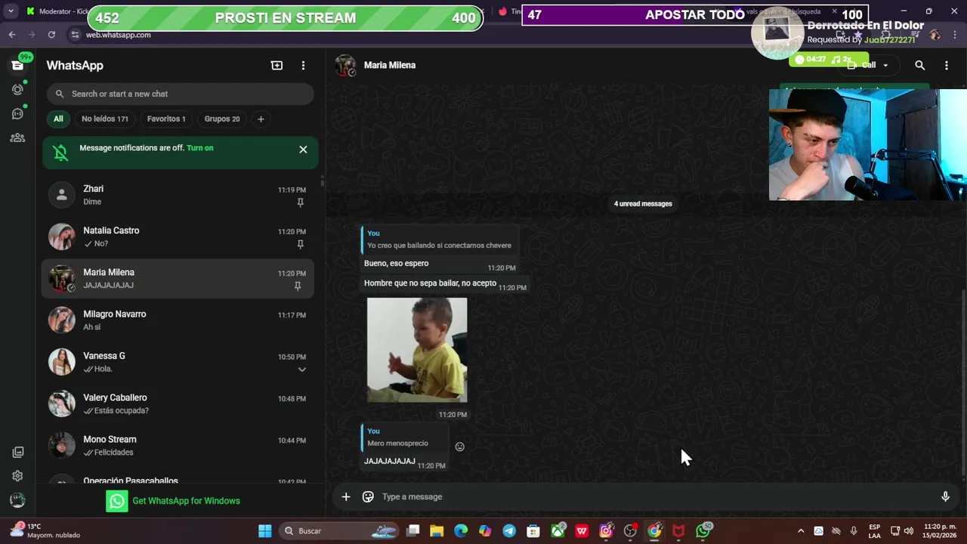Click the WhatsApp logo in download banner
Screen dimensions: 967x544
tap(117, 501)
